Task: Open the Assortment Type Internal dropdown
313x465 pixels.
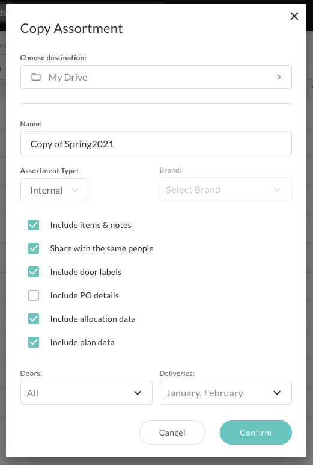Action: pyautogui.click(x=53, y=190)
